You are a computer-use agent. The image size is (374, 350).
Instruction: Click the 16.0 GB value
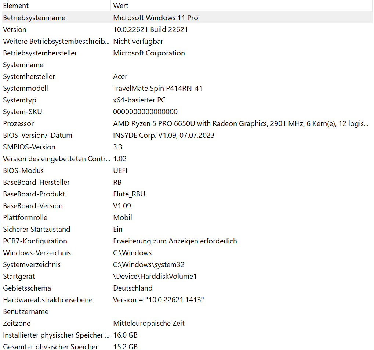[126, 335]
